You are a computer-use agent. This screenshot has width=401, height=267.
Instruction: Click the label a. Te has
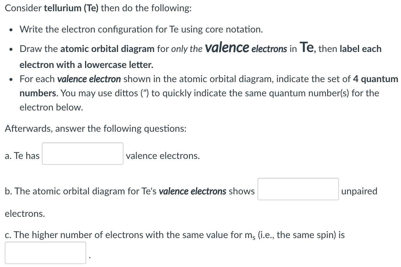pos(22,156)
